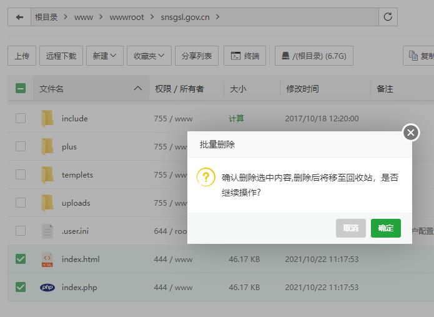
Task: Click the 修改时间 column header
Action: click(x=302, y=89)
